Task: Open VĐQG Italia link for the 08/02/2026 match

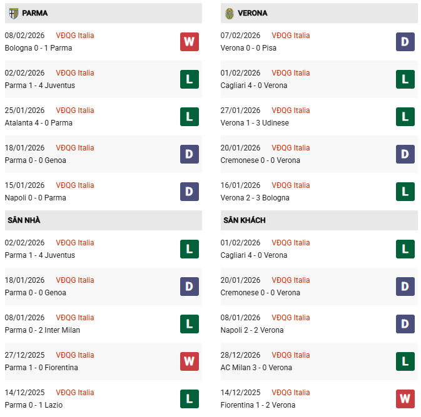Action: point(75,36)
